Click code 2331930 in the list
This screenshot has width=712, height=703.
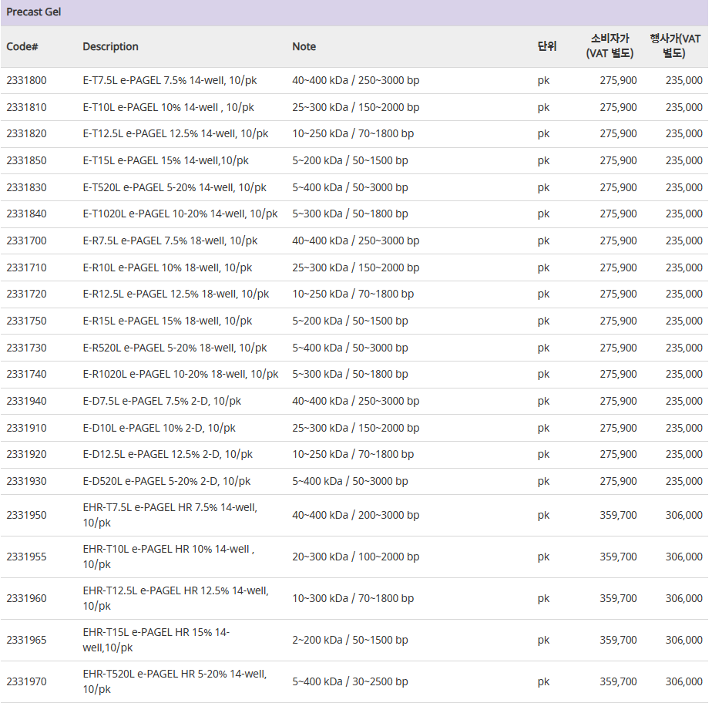click(26, 481)
